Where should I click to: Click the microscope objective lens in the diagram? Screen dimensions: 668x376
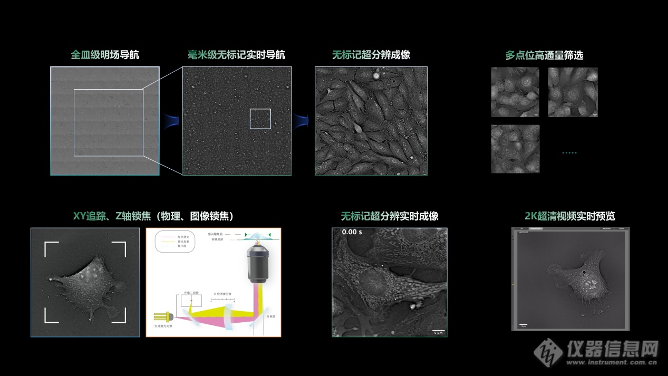(257, 266)
